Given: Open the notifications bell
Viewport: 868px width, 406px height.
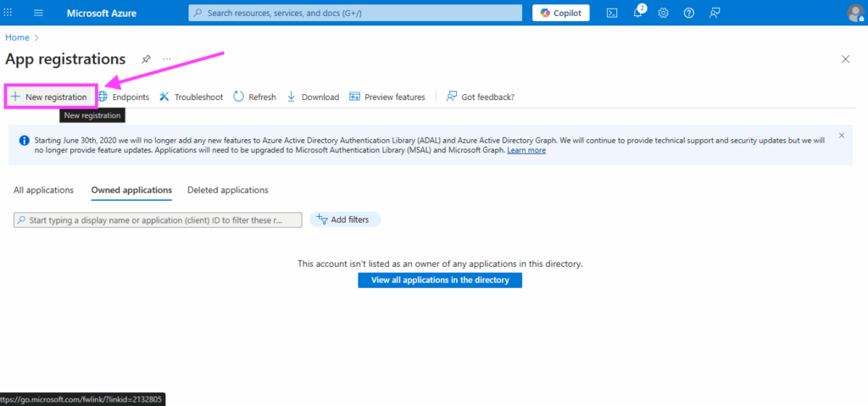Looking at the screenshot, I should [637, 13].
